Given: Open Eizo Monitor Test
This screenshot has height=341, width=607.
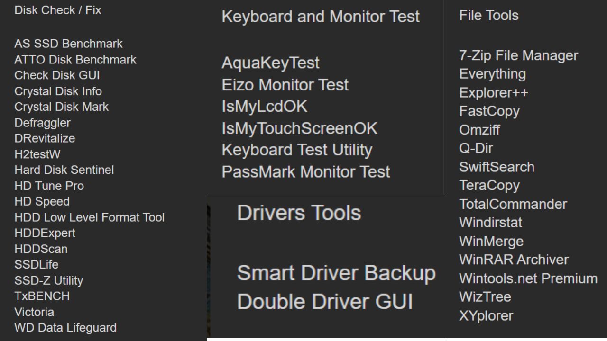Looking at the screenshot, I should tap(285, 85).
